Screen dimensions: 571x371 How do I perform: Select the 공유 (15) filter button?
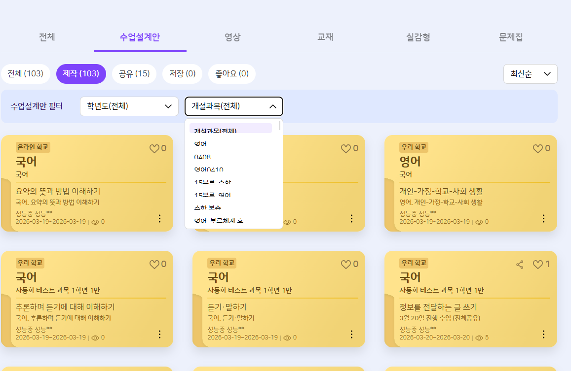[134, 74]
